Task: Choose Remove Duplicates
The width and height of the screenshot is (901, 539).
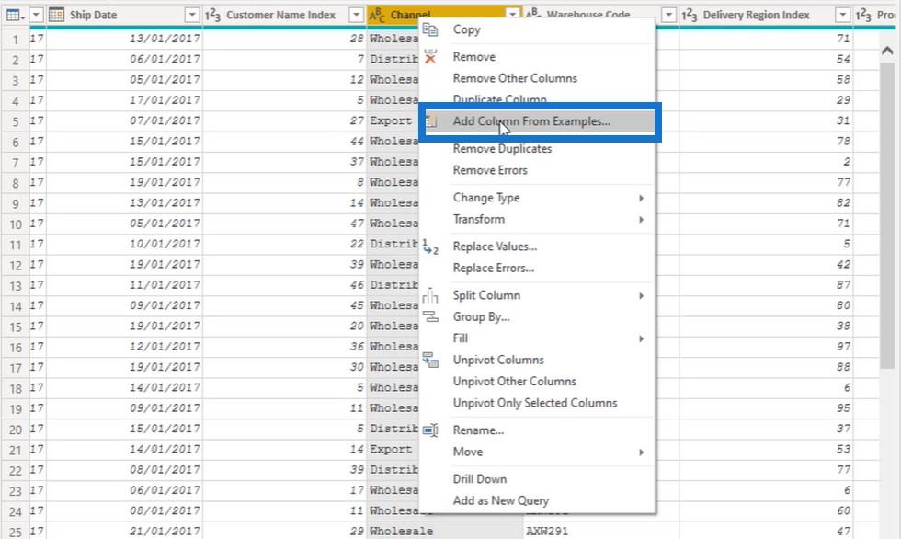Action: click(x=502, y=149)
